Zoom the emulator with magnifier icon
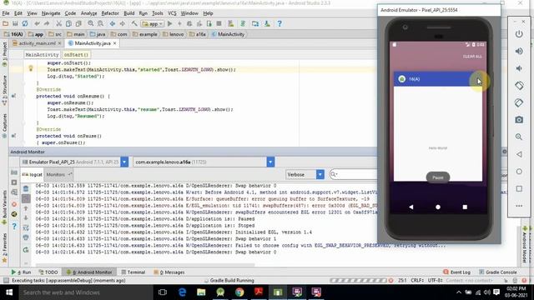 [519, 137]
